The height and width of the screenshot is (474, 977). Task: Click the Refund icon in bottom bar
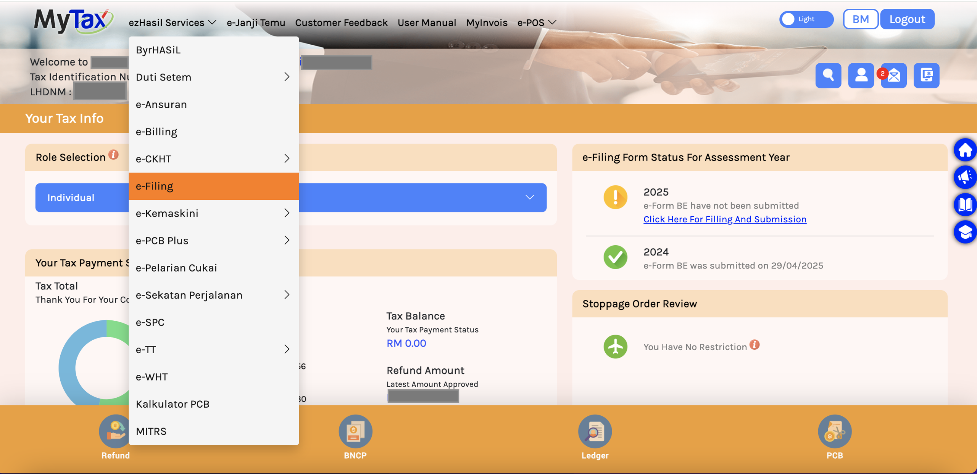click(115, 431)
